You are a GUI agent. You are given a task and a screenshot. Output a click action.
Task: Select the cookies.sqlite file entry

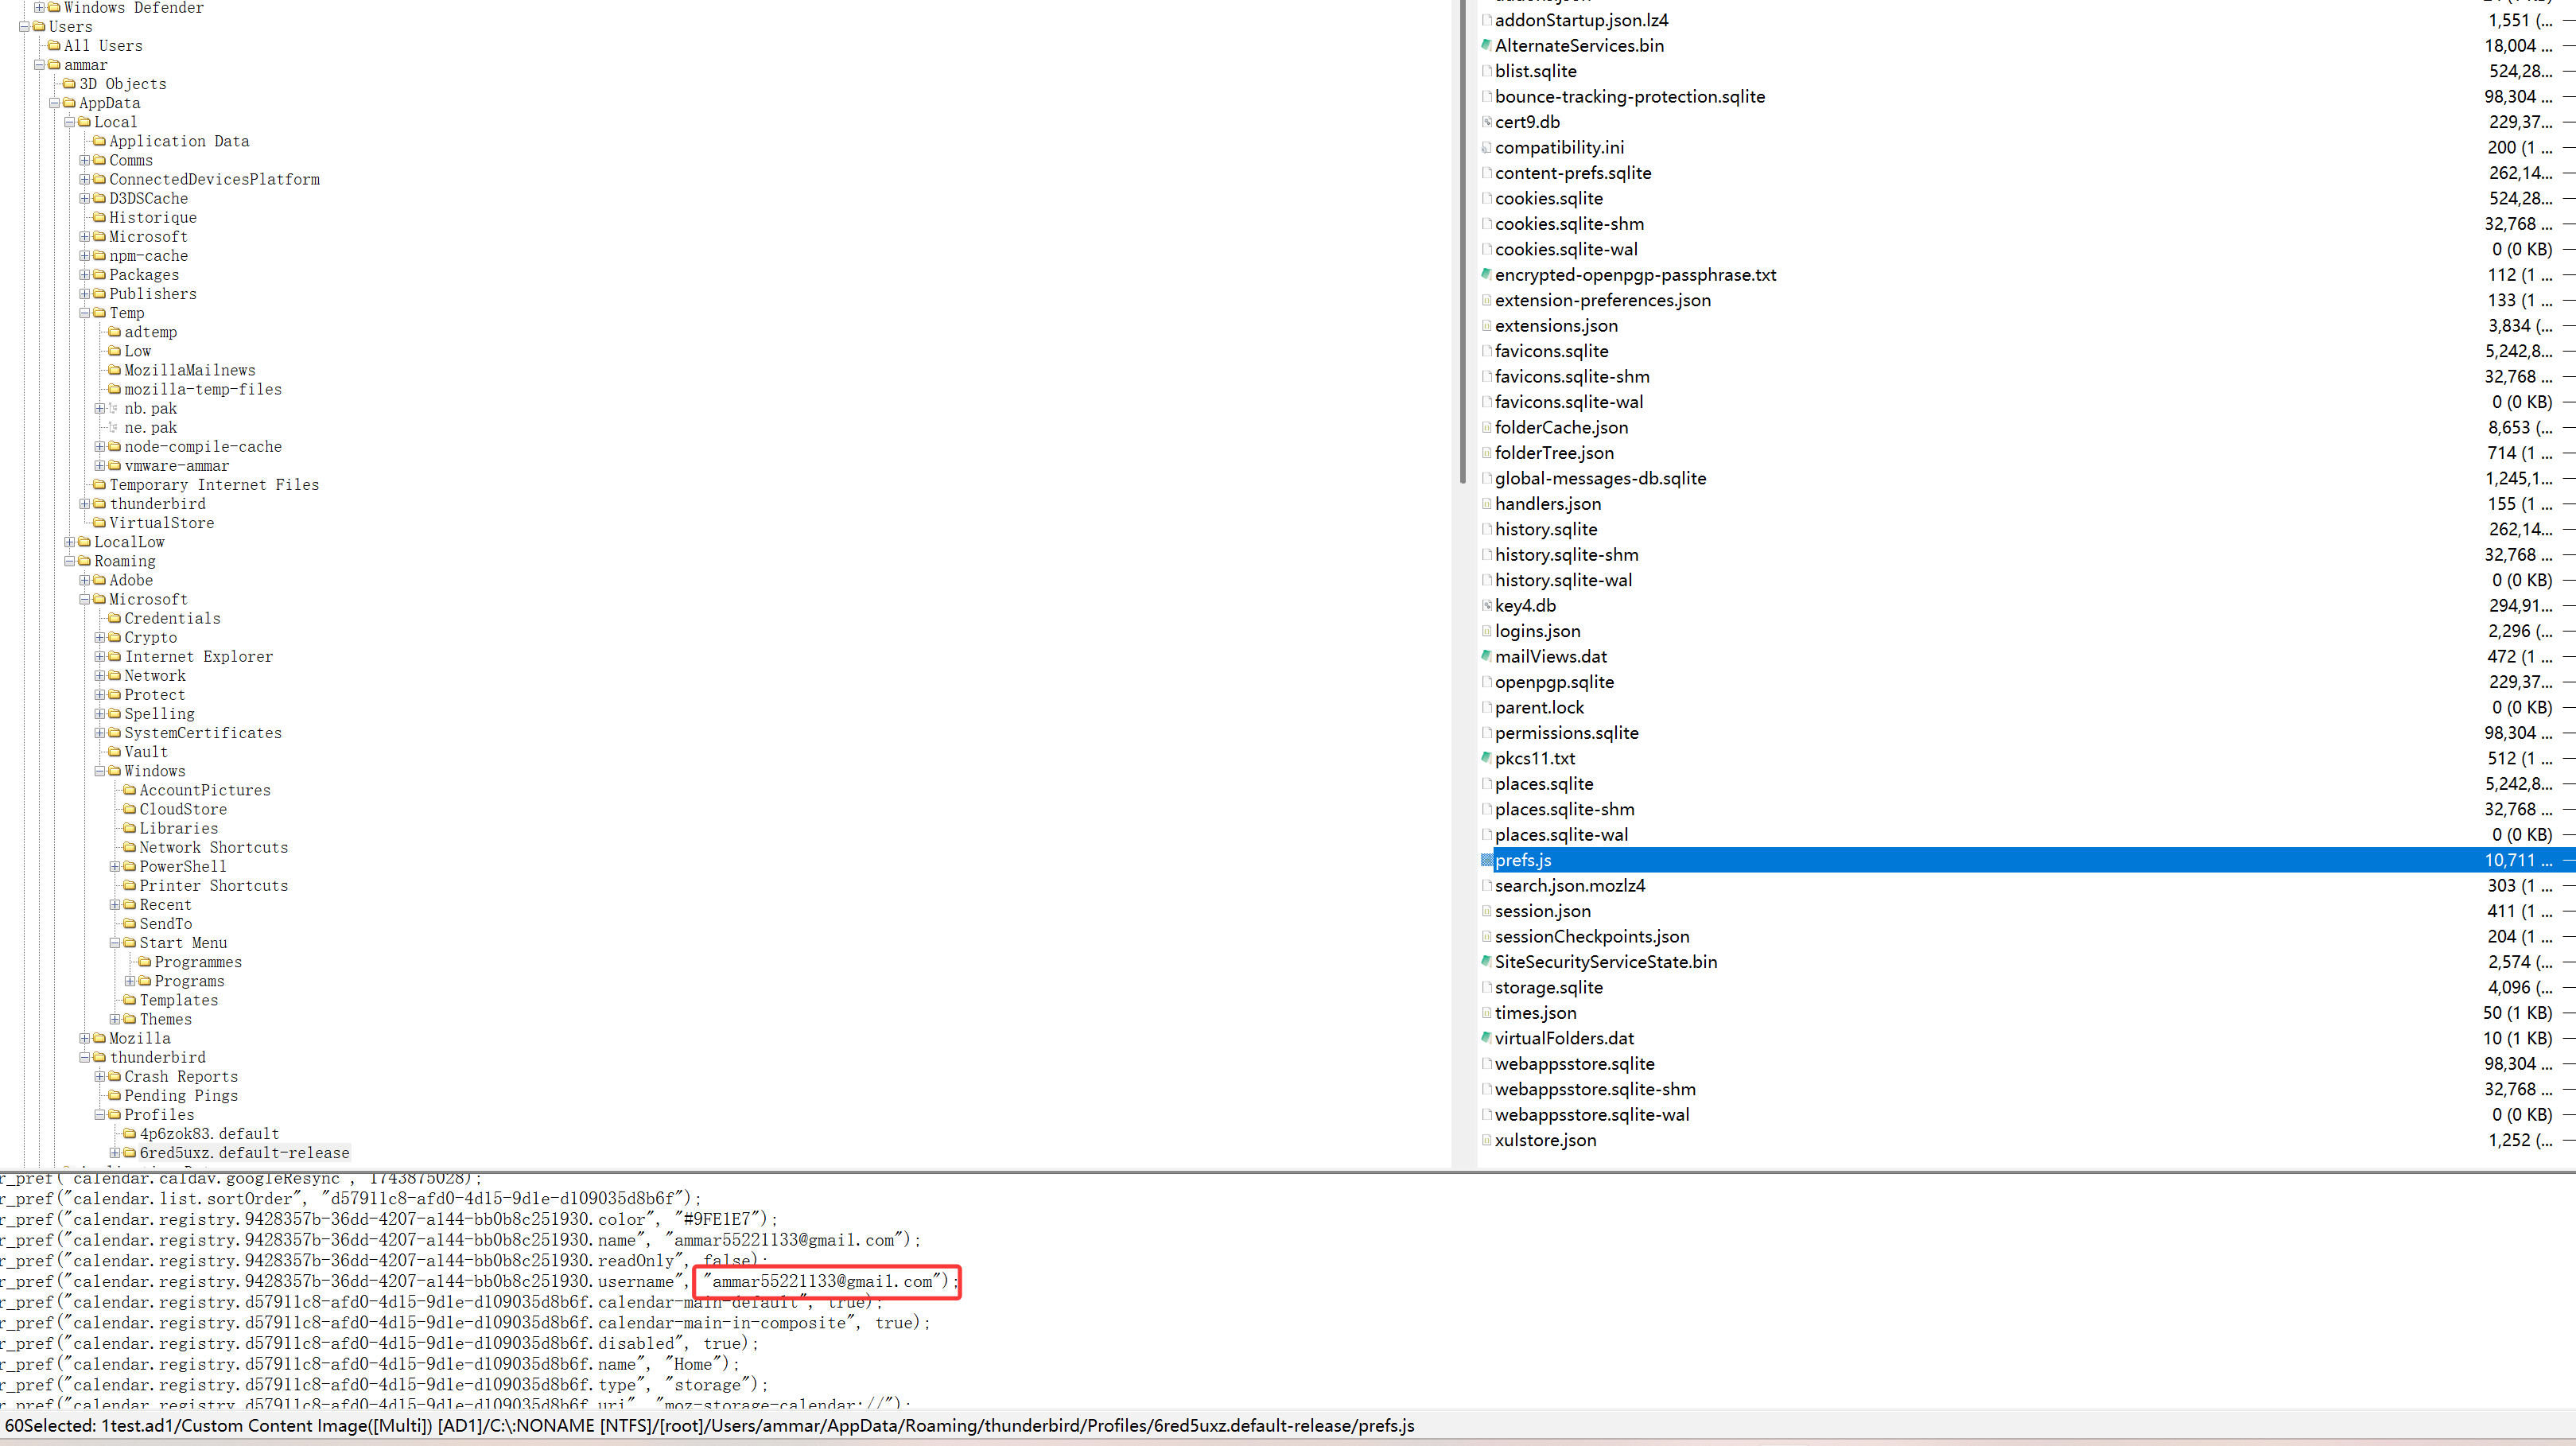[1548, 198]
